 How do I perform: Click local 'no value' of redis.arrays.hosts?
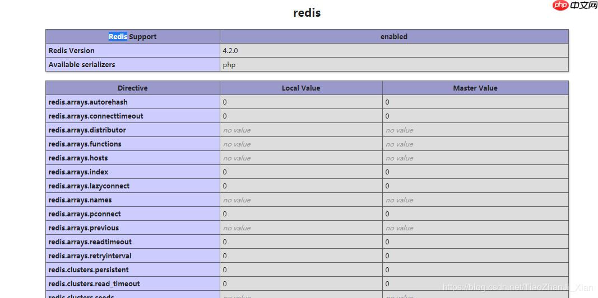tap(237, 158)
